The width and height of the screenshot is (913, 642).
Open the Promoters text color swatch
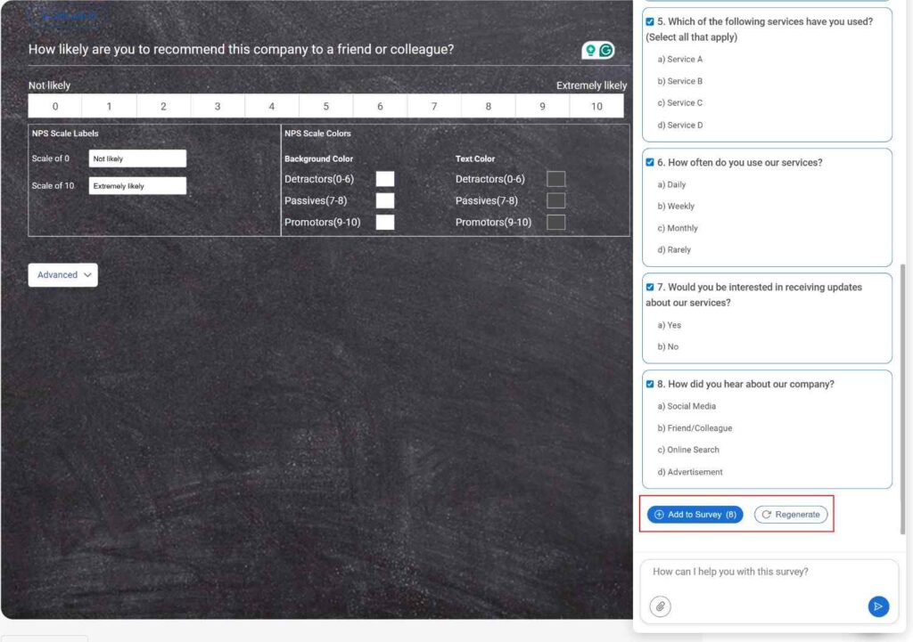pos(555,222)
